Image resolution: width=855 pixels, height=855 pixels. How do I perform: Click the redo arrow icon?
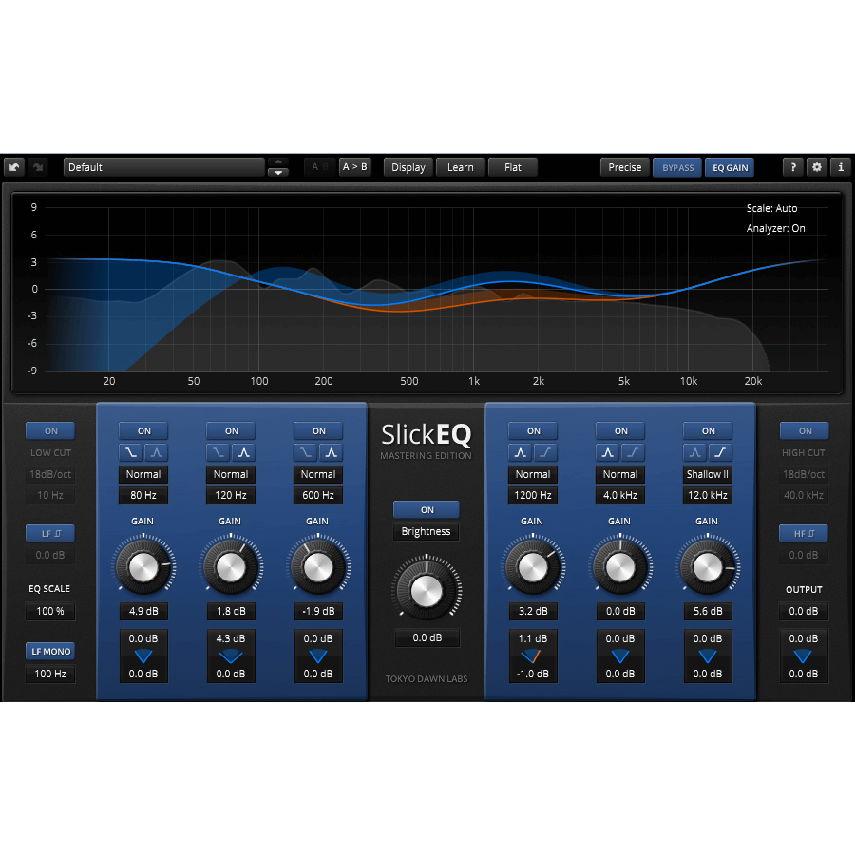point(38,167)
